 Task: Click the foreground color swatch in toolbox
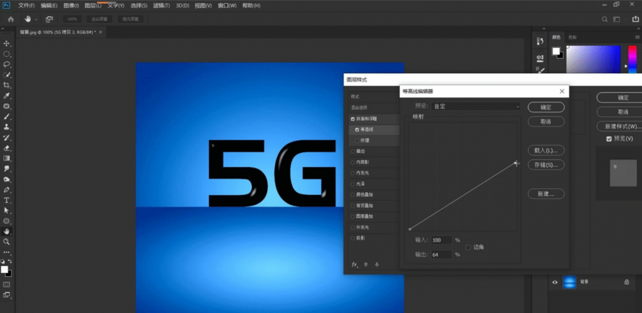tap(4, 270)
